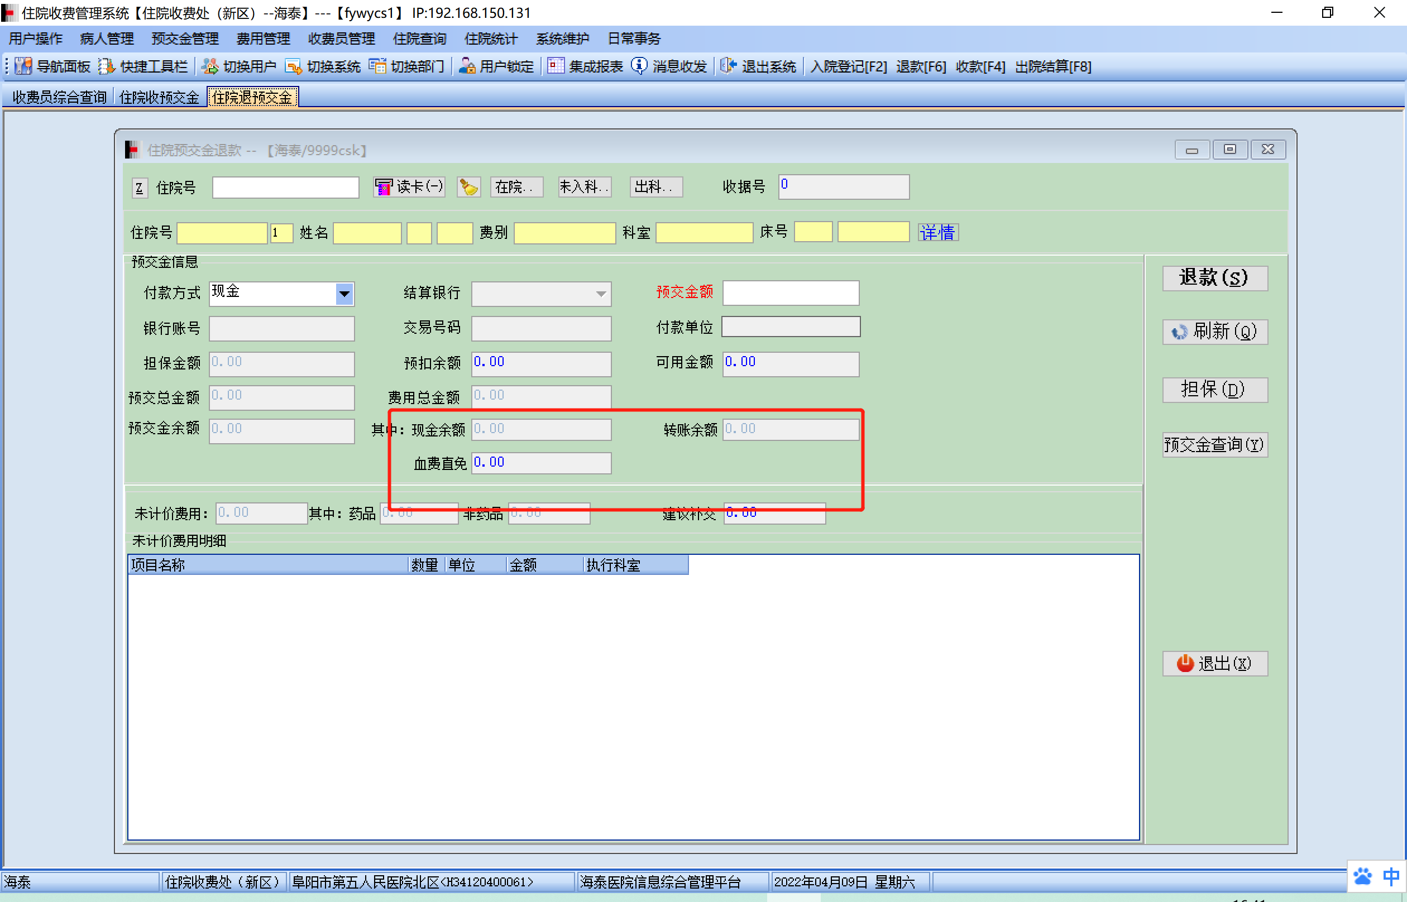
Task: Click the exit system (退出系统) icon
Action: (728, 66)
